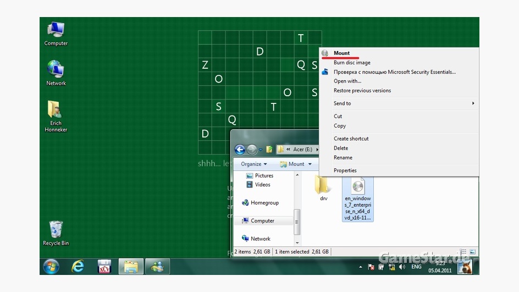Open the Mount toolbar dropdown arrow

point(310,164)
